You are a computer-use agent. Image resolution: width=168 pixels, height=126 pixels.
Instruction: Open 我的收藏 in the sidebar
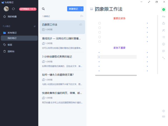[x=12, y=17]
